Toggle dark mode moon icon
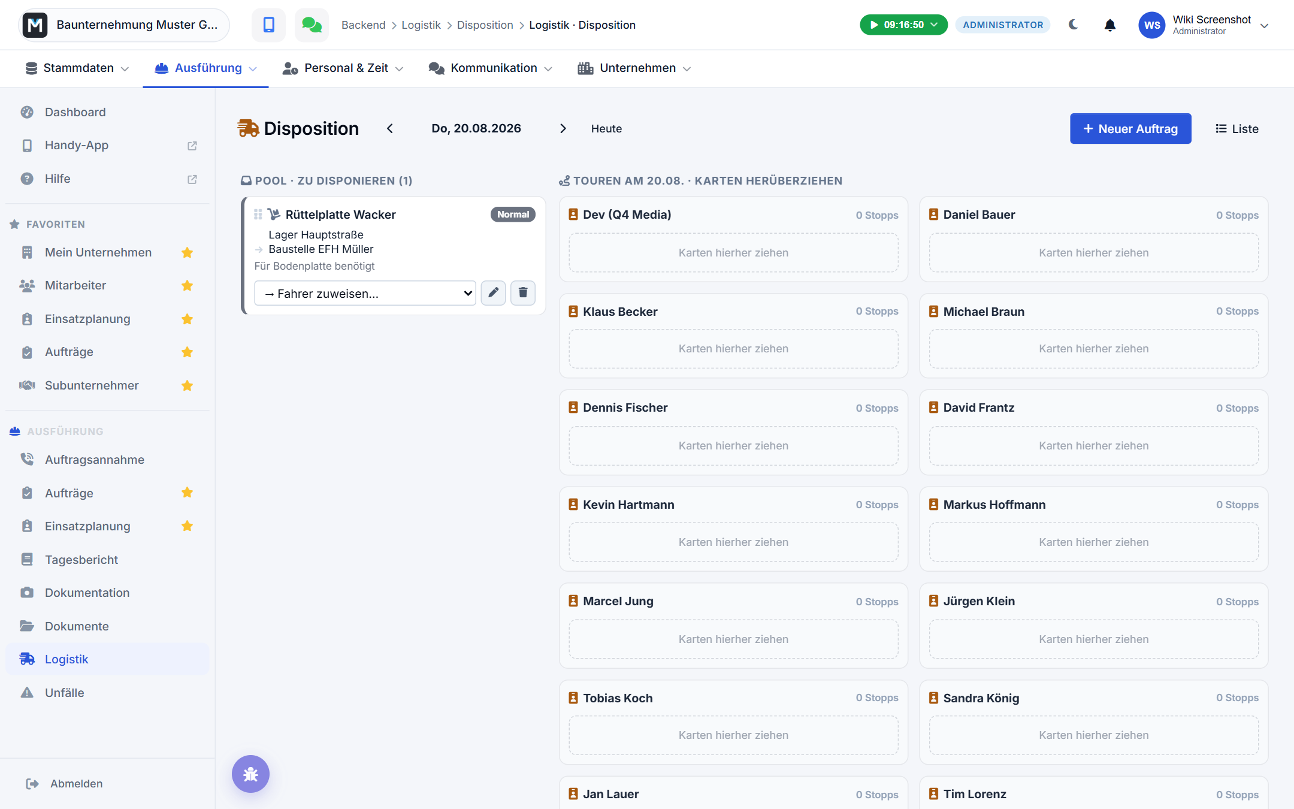1294x809 pixels. tap(1073, 25)
